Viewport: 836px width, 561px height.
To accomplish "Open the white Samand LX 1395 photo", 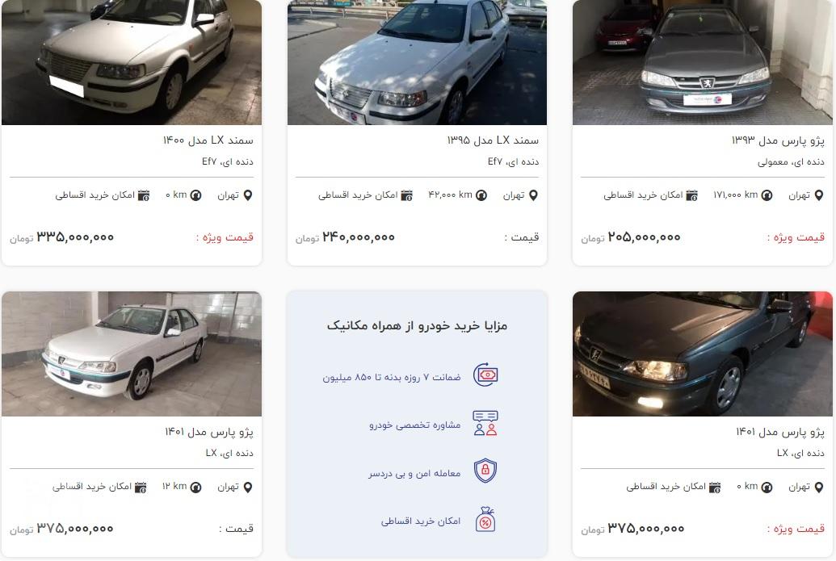I will pos(417,62).
